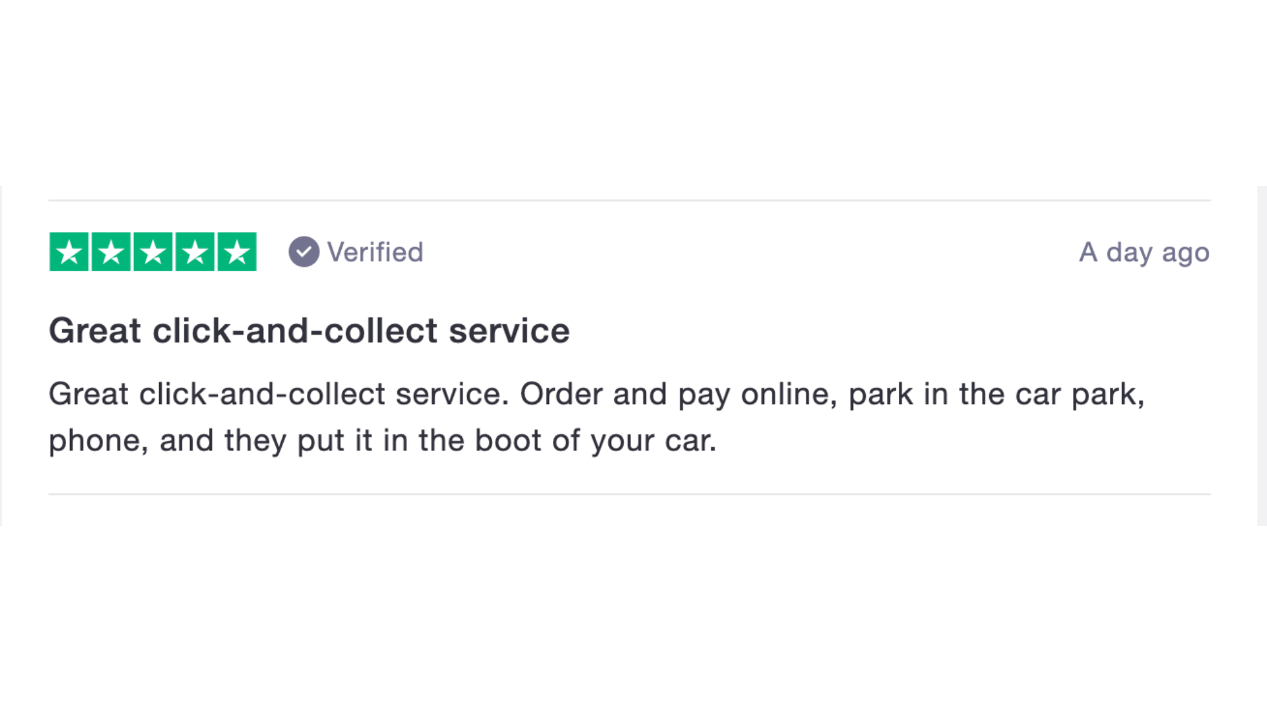Click 'park in the car park' text
1267x712 pixels.
pyautogui.click(x=992, y=394)
